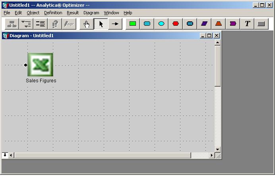
Task: Open the Object menu
Action: [33, 13]
